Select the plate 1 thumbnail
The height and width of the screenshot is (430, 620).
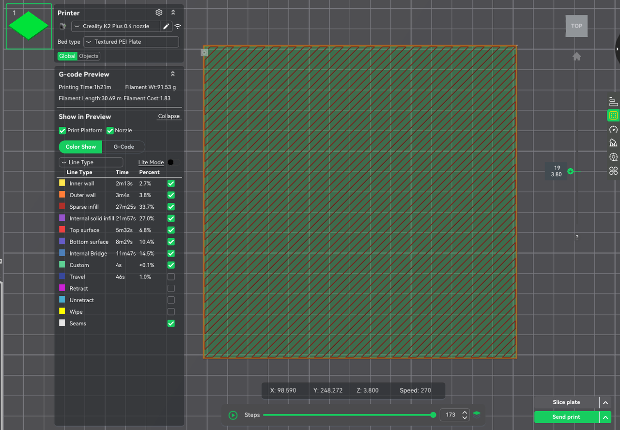pos(29,26)
